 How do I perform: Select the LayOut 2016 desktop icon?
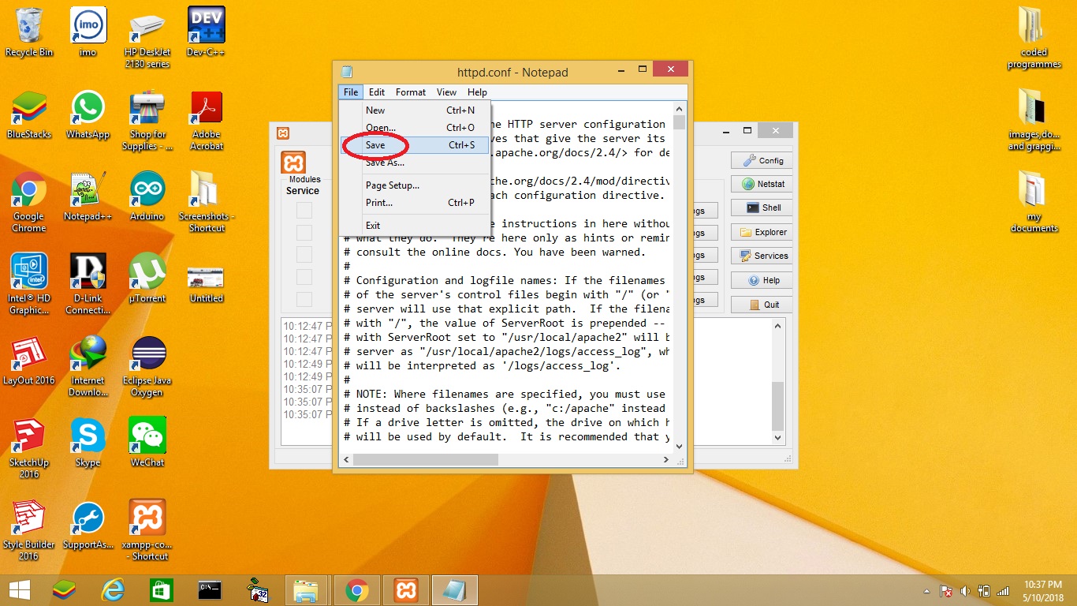tap(29, 361)
